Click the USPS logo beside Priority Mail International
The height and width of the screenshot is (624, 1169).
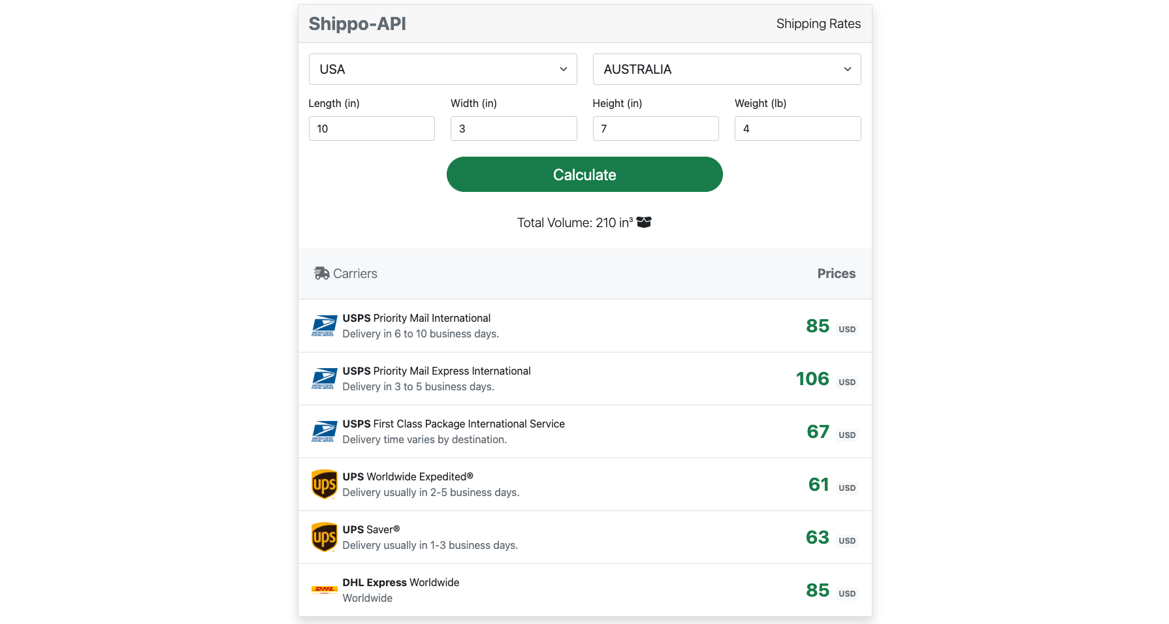click(324, 326)
